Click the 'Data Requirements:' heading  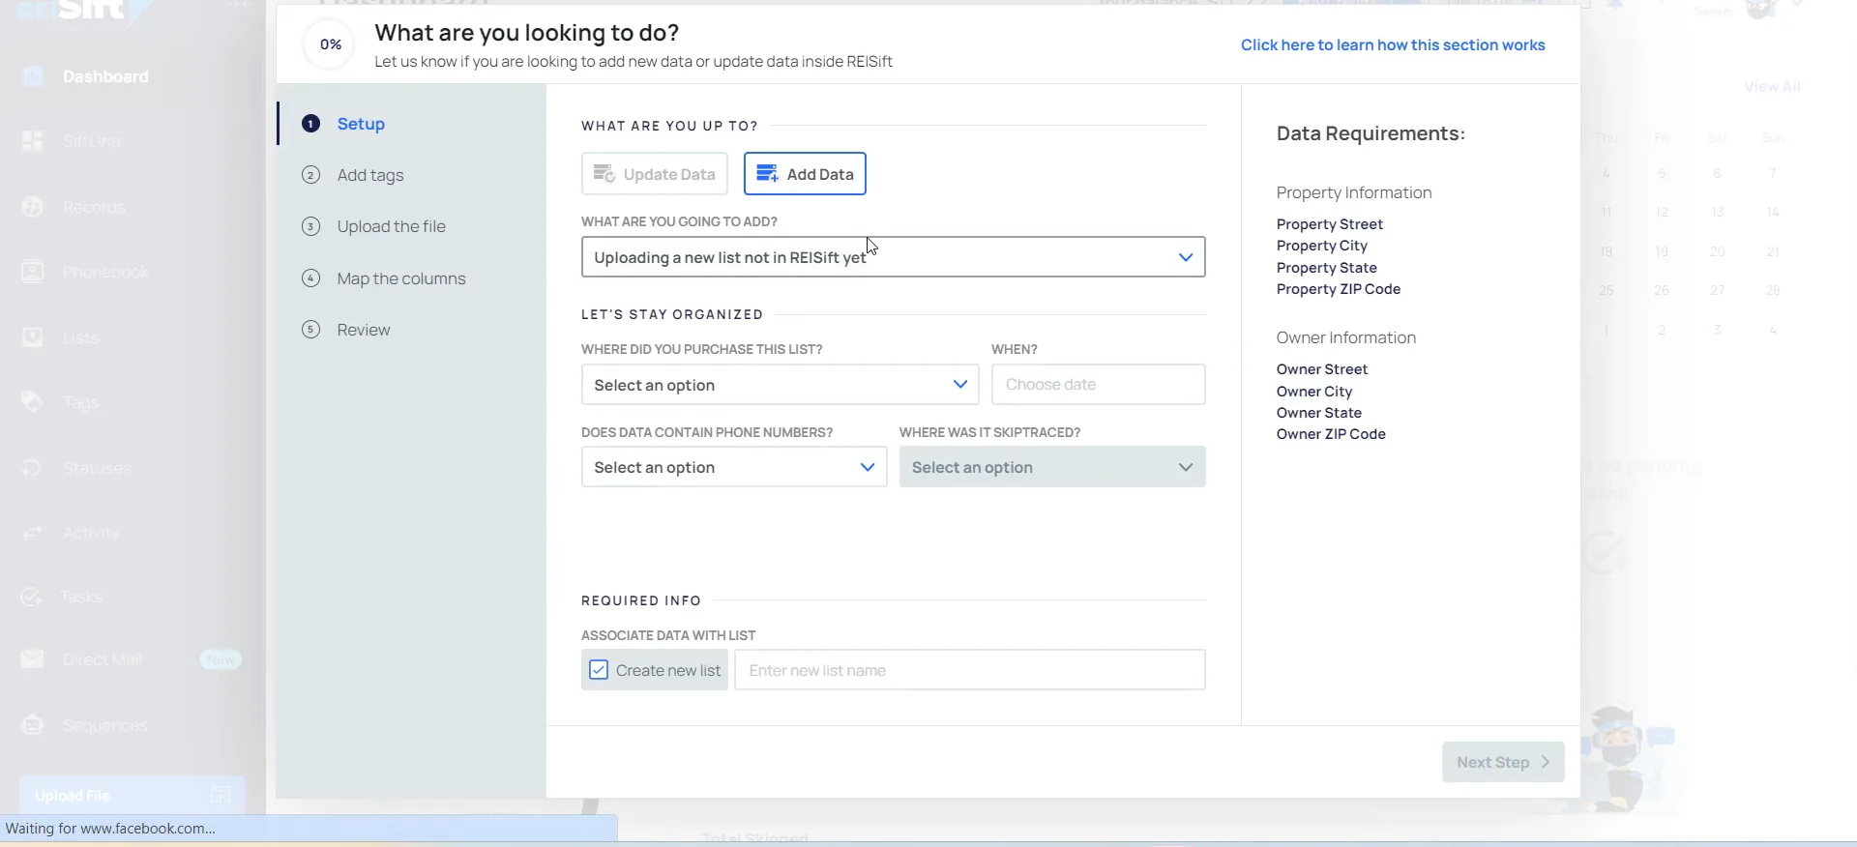1371,133
